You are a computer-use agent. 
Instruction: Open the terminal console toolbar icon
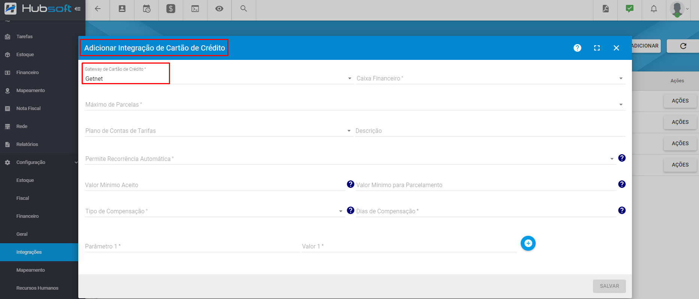tap(195, 9)
